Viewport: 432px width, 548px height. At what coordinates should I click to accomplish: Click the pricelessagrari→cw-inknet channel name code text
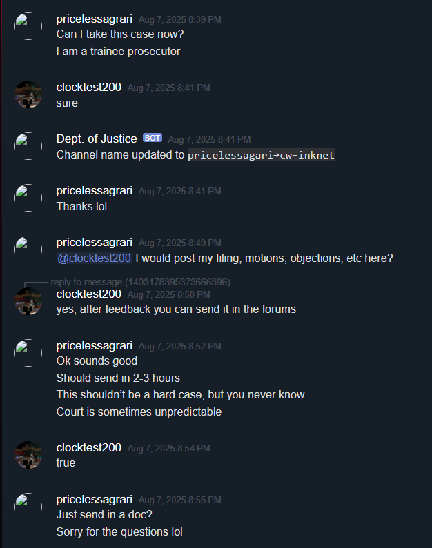tap(261, 156)
